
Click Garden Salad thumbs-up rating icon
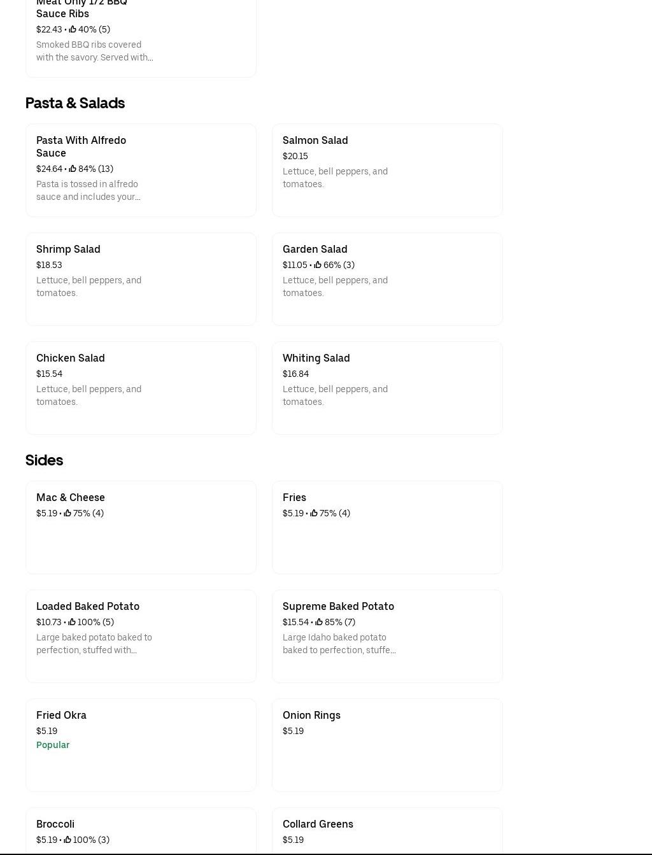(x=318, y=265)
